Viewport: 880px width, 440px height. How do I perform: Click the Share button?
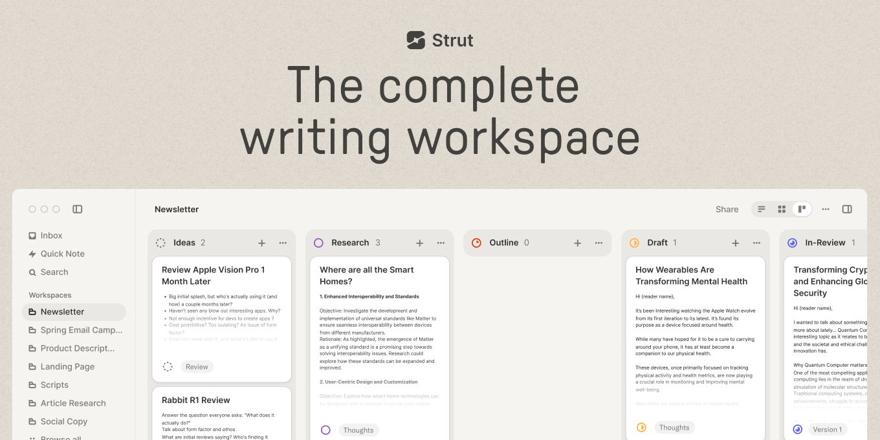tap(727, 209)
